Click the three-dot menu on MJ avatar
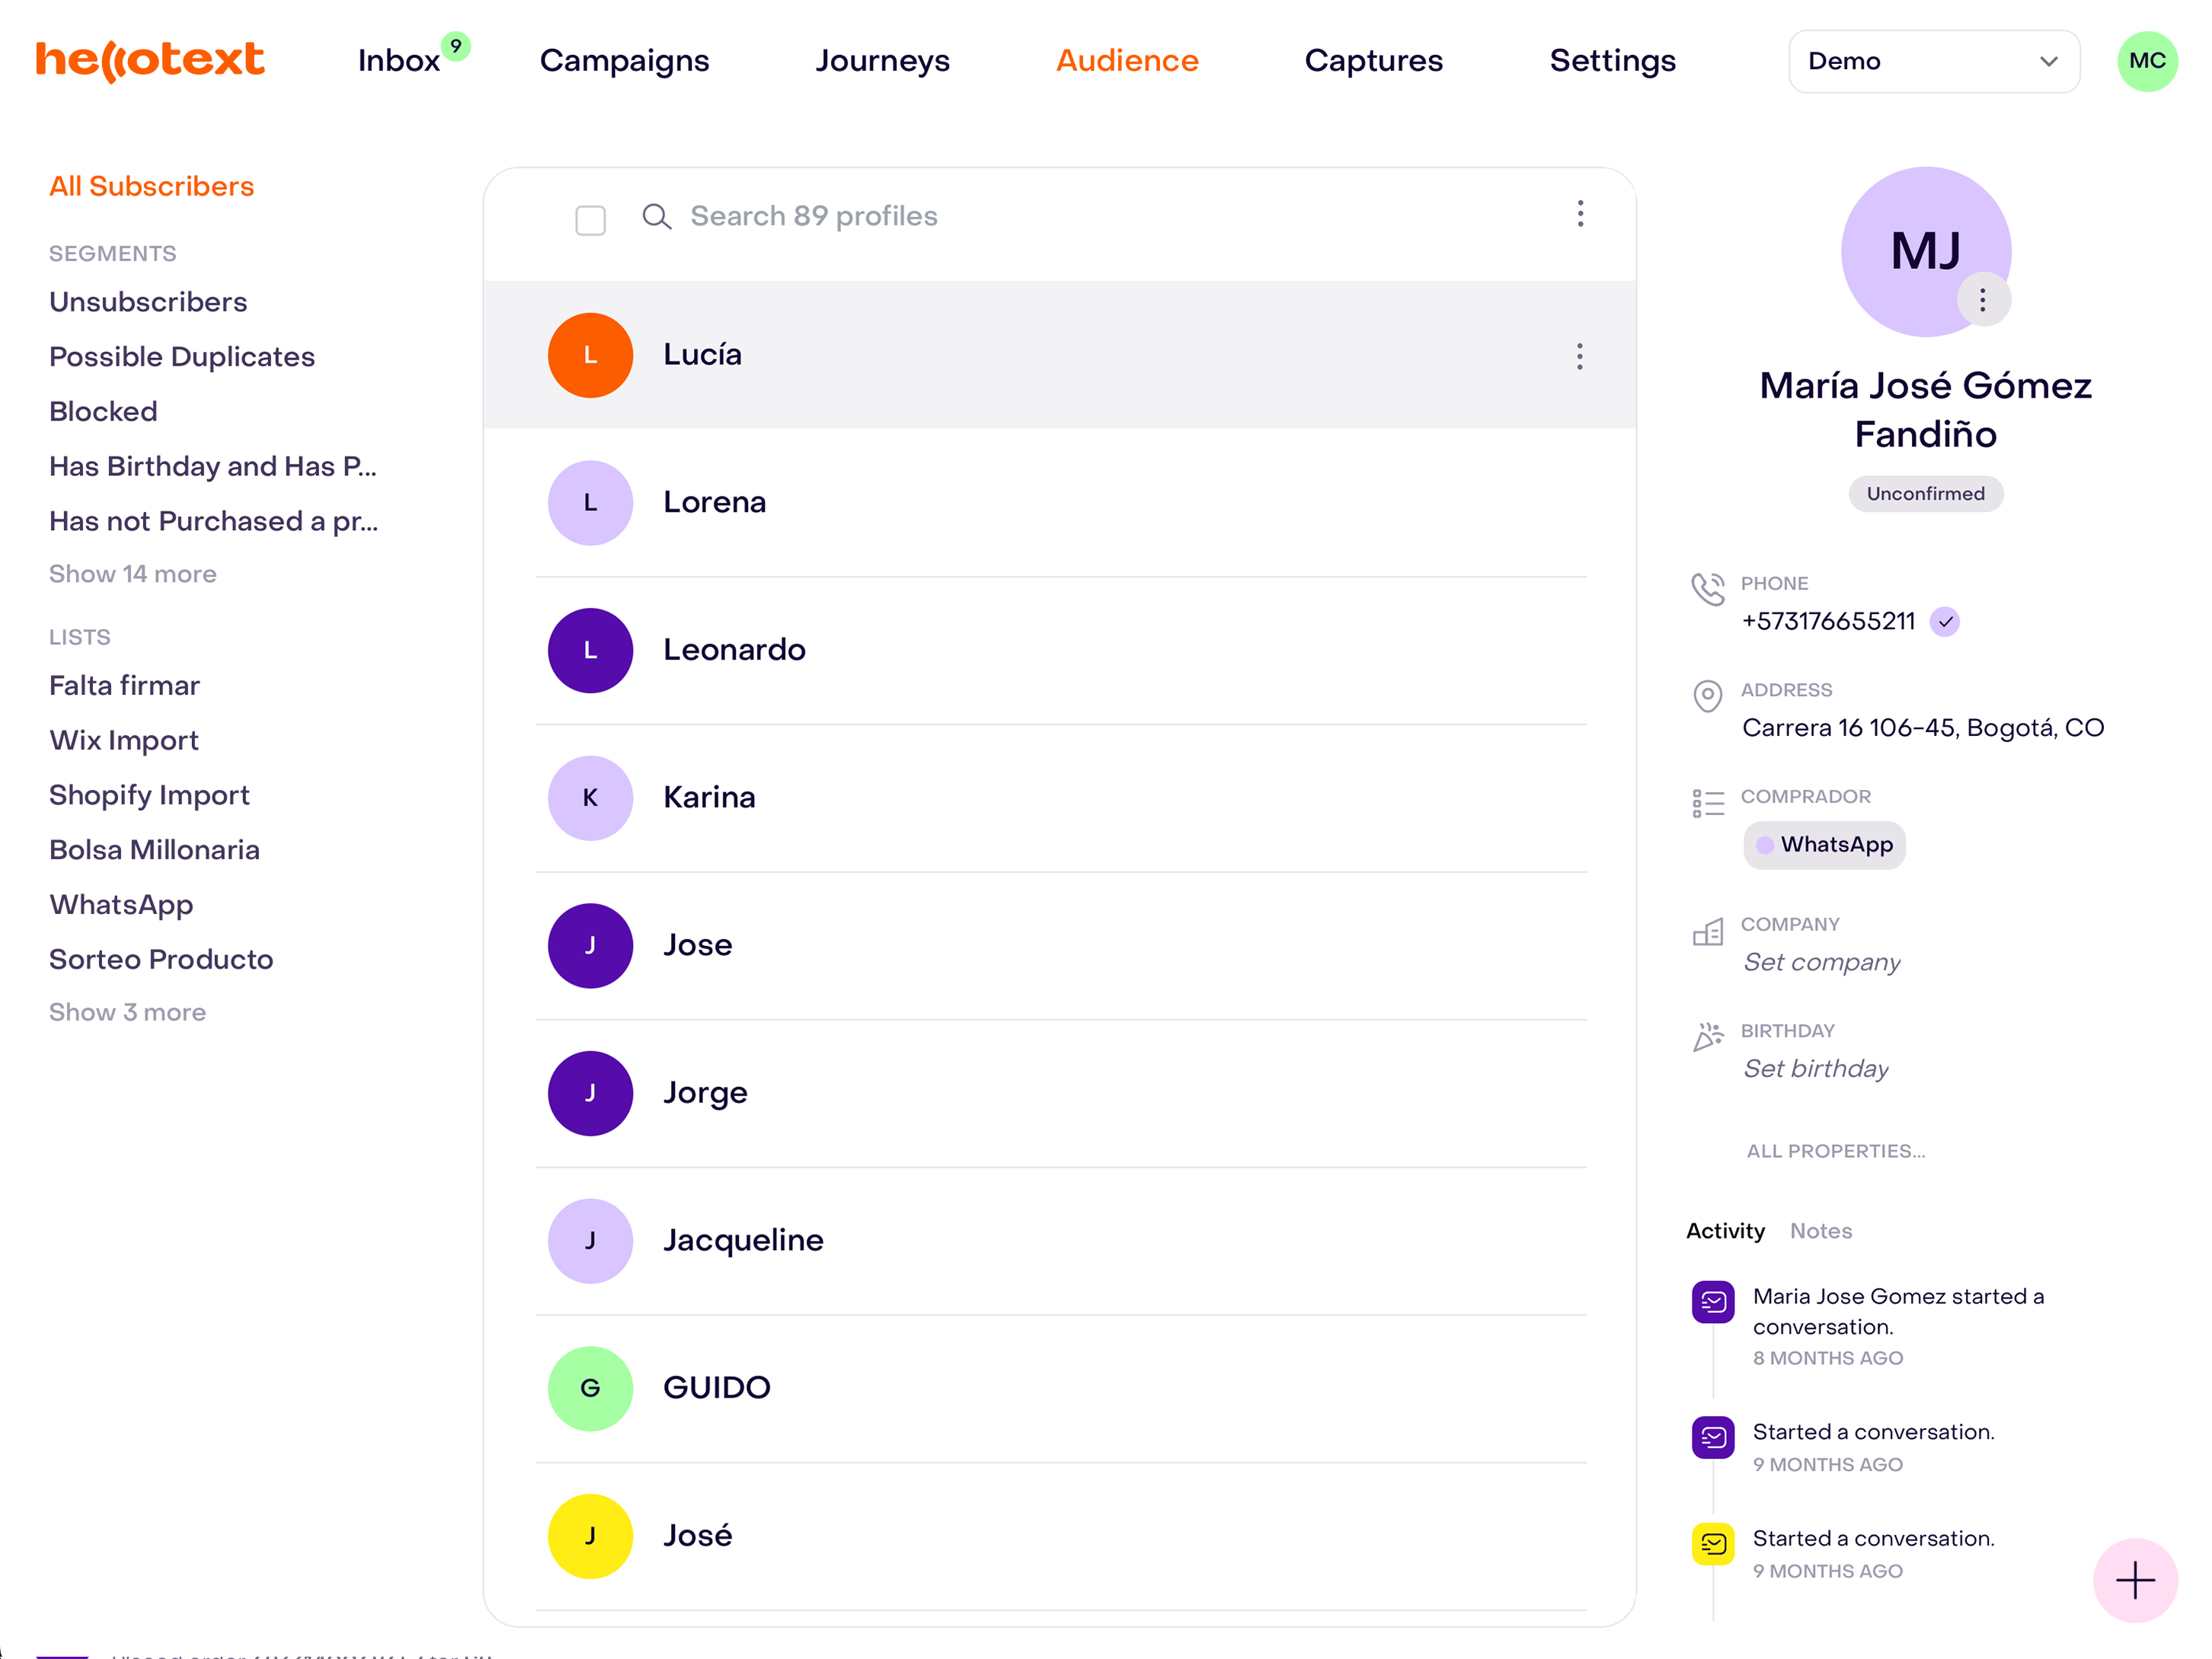This screenshot has height=1659, width=2212. 1982,300
